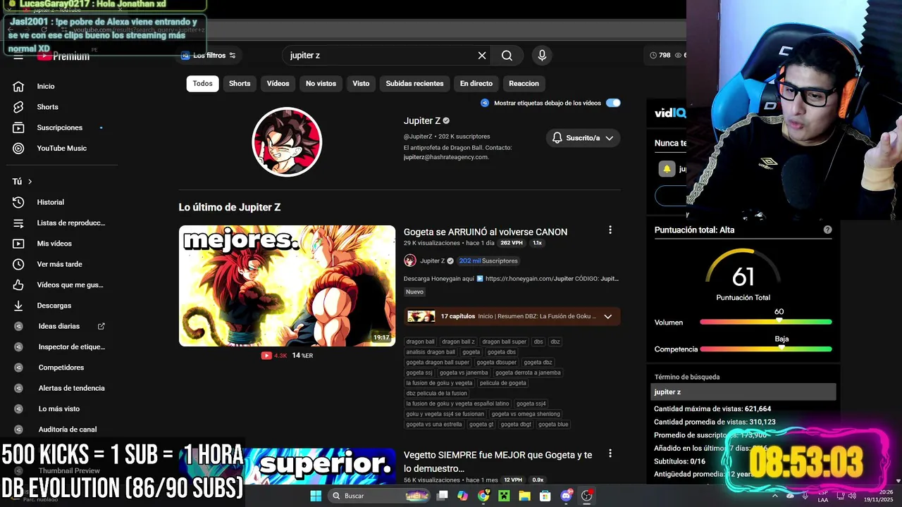This screenshot has width=902, height=507.
Task: Open vidIQ Inspector de etiquetas
Action: pos(71,346)
